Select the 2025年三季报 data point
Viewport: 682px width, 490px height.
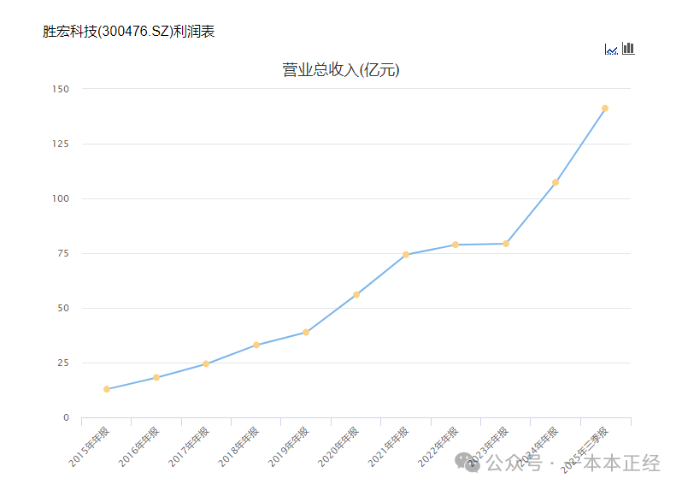(605, 109)
